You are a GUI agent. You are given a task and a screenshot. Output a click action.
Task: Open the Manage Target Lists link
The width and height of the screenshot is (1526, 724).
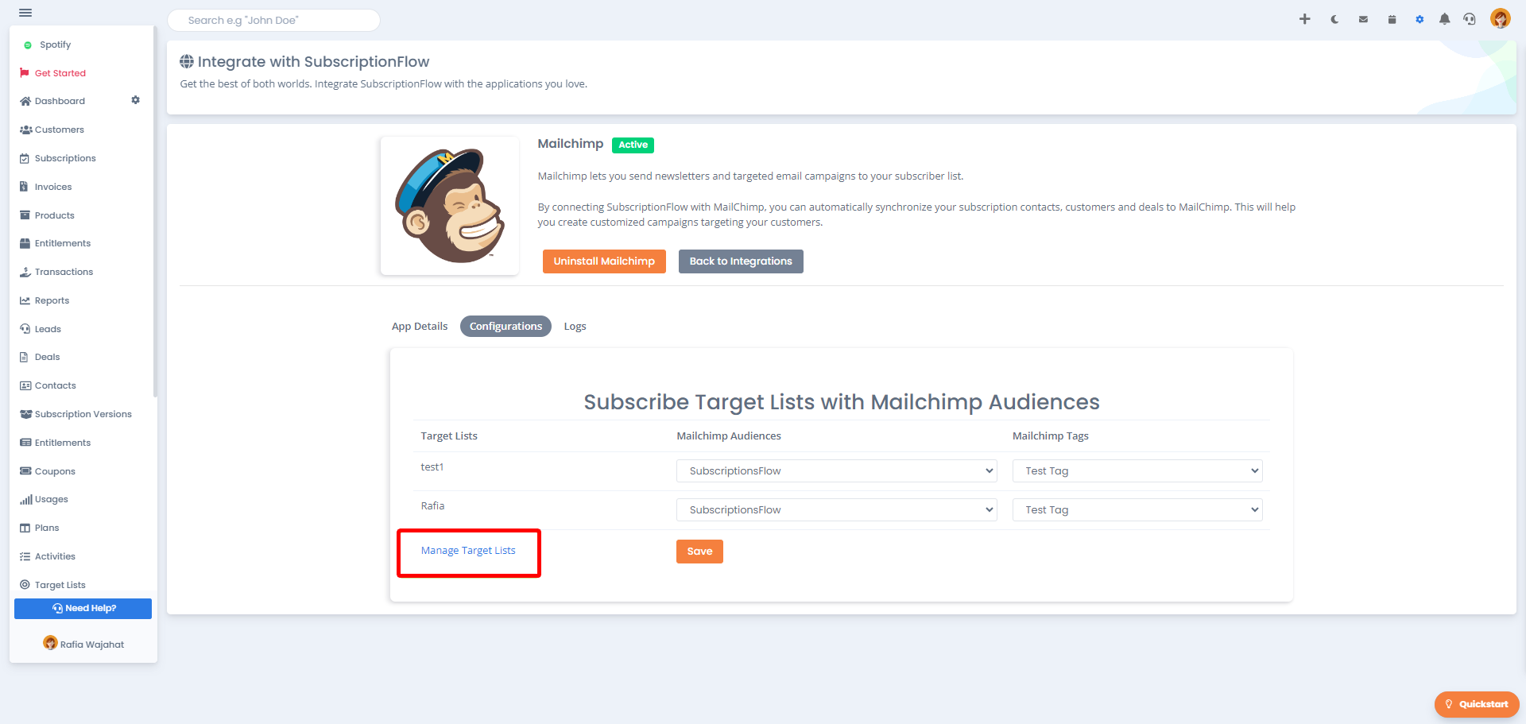[468, 551]
